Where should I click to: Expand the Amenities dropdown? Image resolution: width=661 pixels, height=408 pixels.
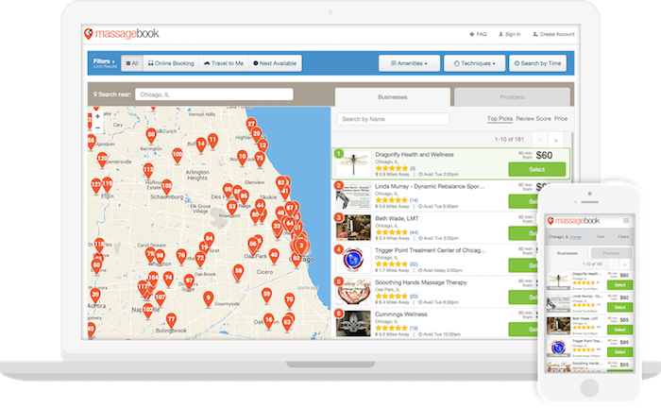tap(409, 63)
